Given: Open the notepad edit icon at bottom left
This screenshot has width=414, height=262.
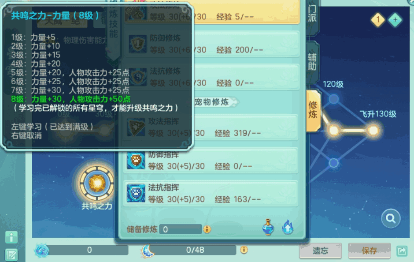Looking at the screenshot, I should tap(11, 255).
